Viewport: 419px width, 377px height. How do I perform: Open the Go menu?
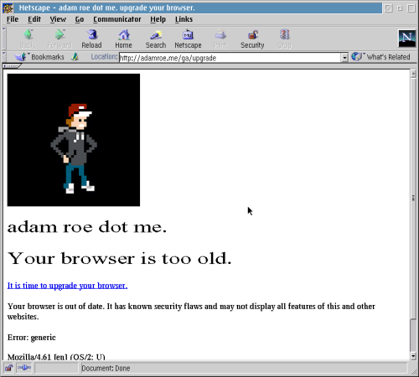coord(80,19)
